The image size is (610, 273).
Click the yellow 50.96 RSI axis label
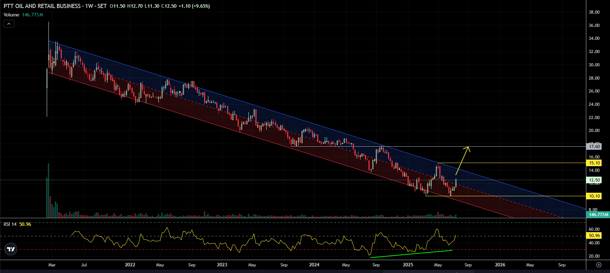click(x=594, y=236)
